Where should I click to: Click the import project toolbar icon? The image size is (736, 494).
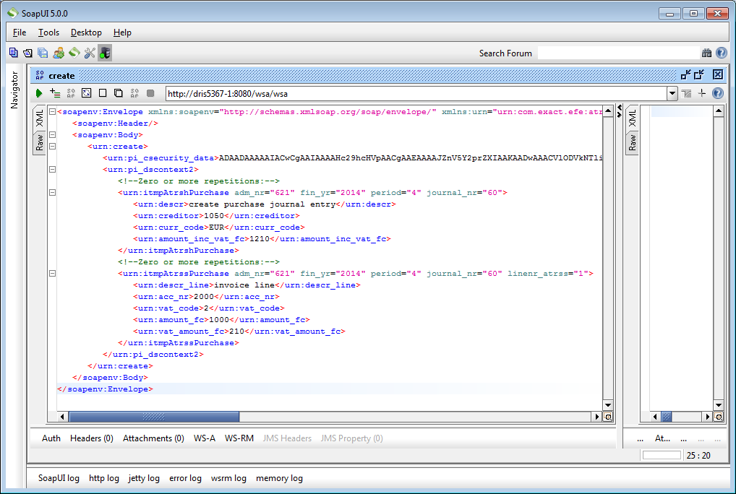[27, 53]
